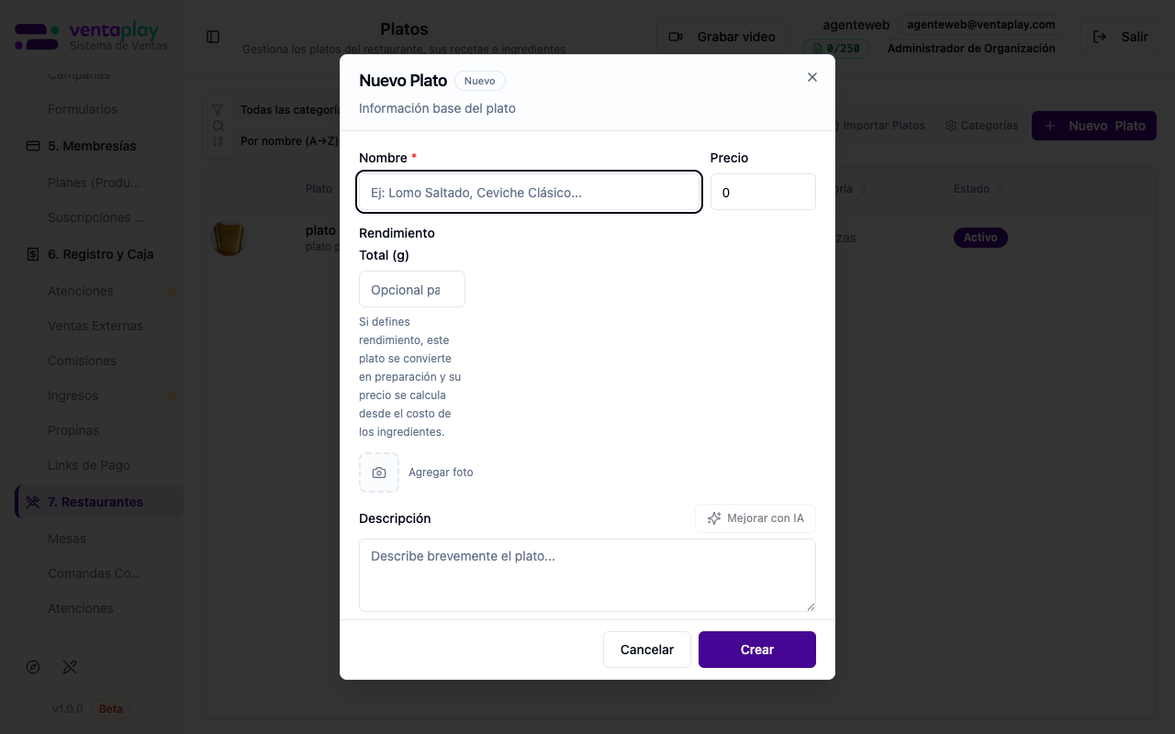1175x734 pixels.
Task: Click the video camera icon for Grabar video
Action: pos(676,37)
